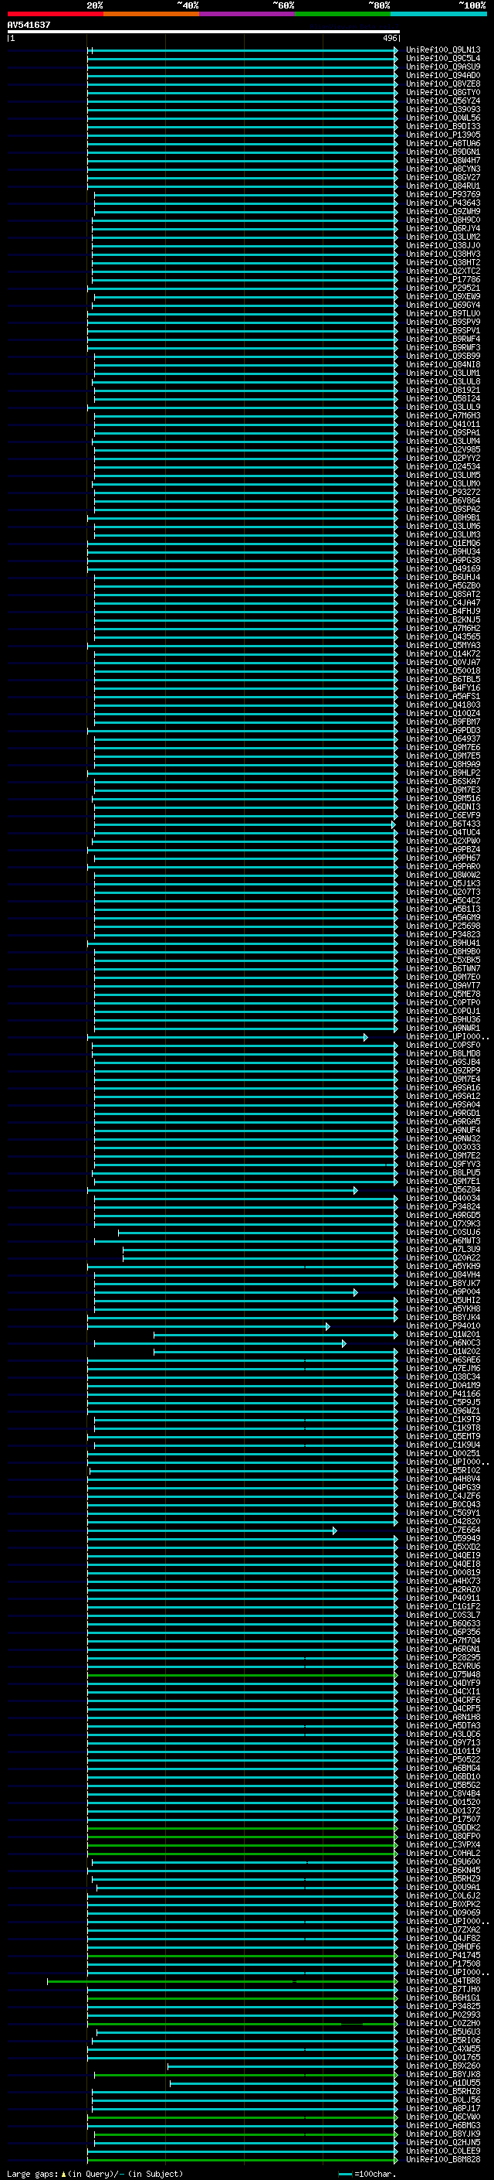
Task: Click the alignment arrowhead for UniRef100_P94010
Action: 327,1327
